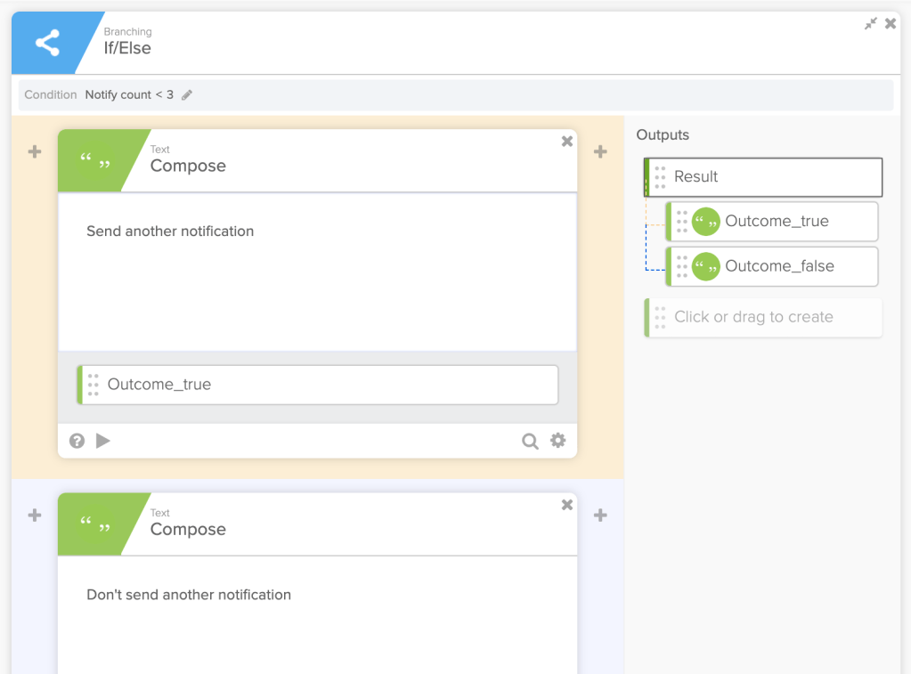Remove the second Compose card with its X
Image resolution: width=911 pixels, height=674 pixels.
point(567,505)
